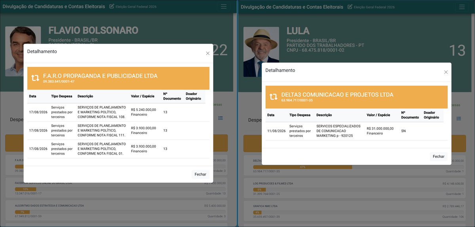Click the 4% bar for Grafica NMC

pos(257,212)
